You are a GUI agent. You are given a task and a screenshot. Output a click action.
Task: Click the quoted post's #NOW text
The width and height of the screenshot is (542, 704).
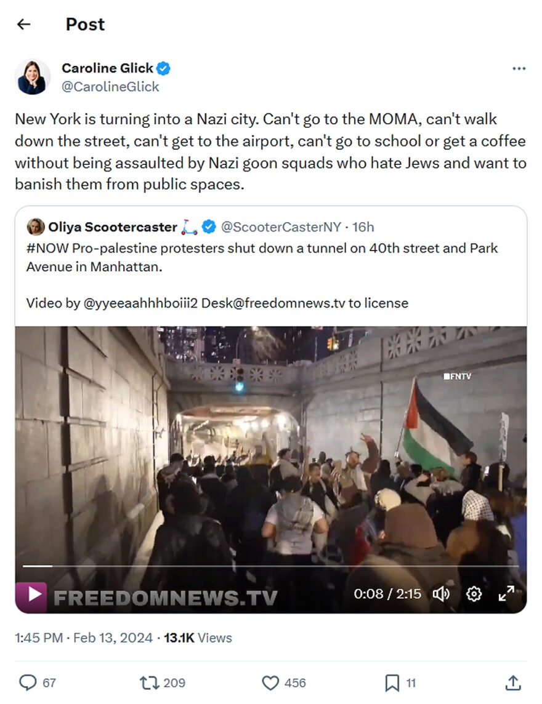point(47,248)
